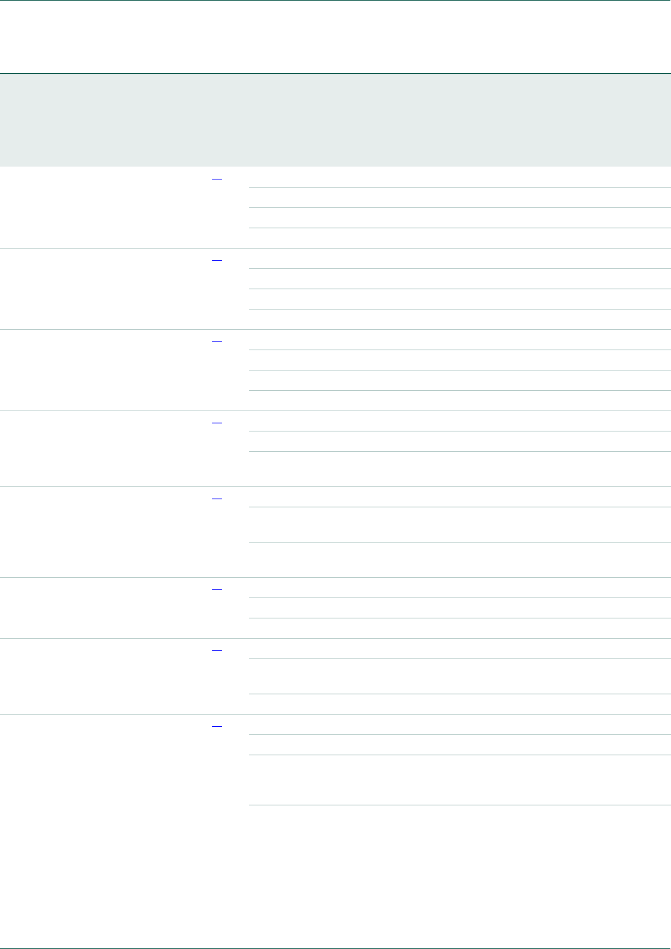Follow the blue link in the third table row

(x=217, y=341)
